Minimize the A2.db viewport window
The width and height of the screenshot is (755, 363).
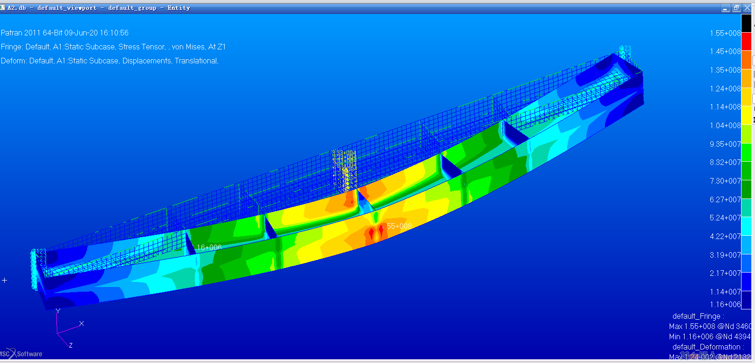coord(726,8)
